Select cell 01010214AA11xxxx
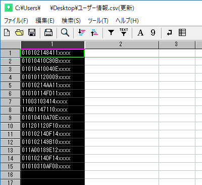This screenshot has width=202, height=185. click(53, 86)
